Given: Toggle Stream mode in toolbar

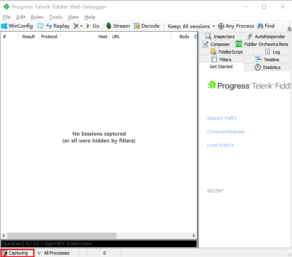Looking at the screenshot, I should [118, 26].
